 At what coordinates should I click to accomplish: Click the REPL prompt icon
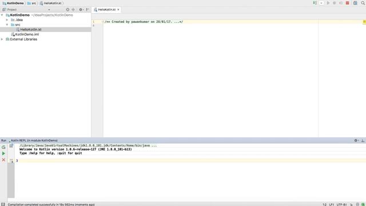(11, 161)
